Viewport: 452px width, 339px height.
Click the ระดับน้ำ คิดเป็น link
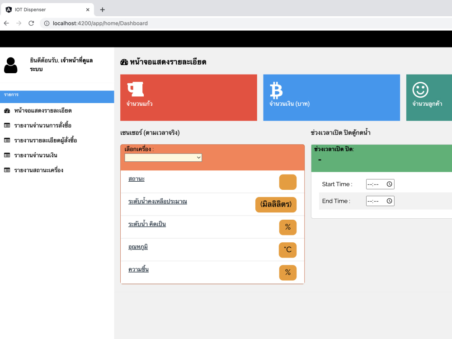147,224
